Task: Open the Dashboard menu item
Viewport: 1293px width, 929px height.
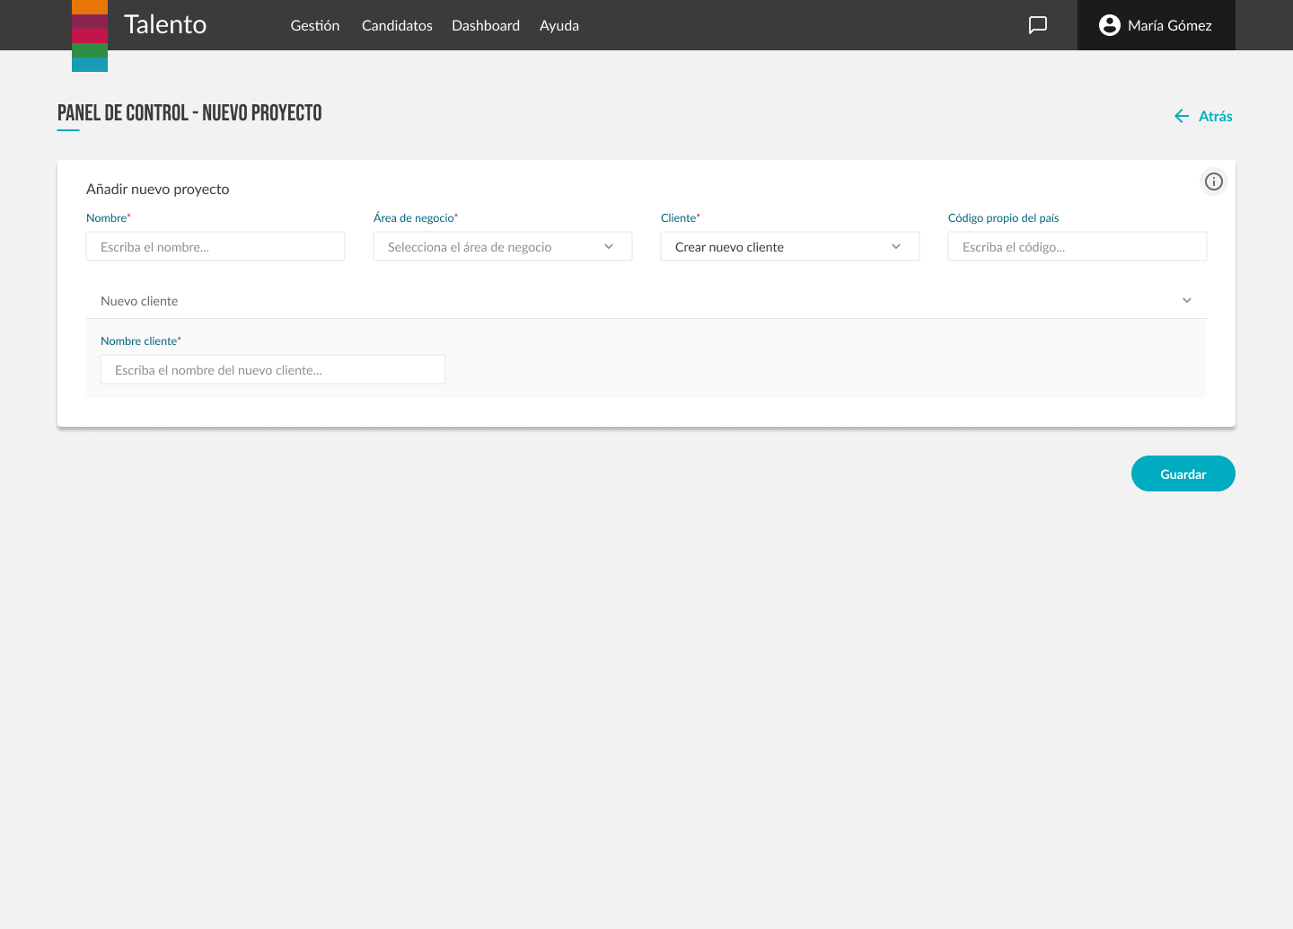Action: click(485, 25)
